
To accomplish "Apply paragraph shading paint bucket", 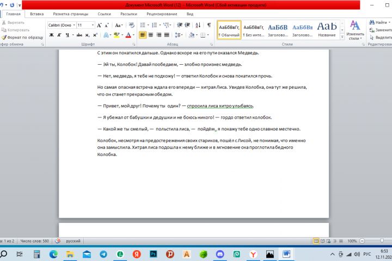I will 192,35.
